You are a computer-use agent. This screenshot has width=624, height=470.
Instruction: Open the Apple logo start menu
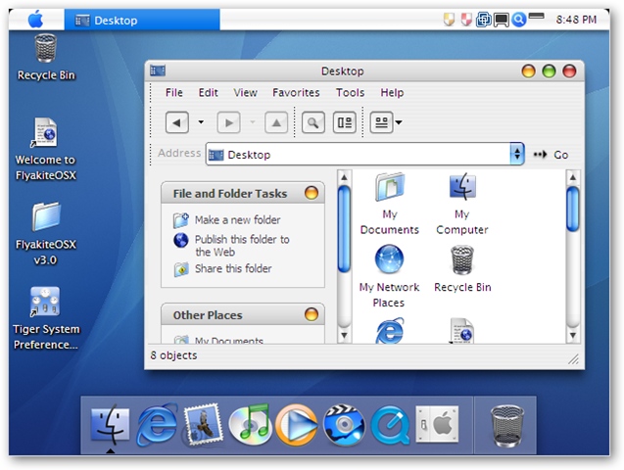pos(35,19)
